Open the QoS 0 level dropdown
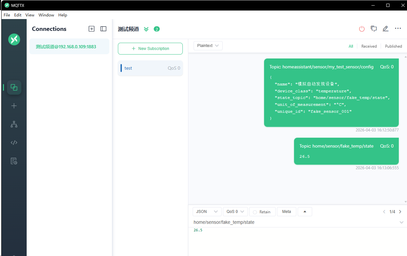Screen dimensions: 407x256 (235, 212)
